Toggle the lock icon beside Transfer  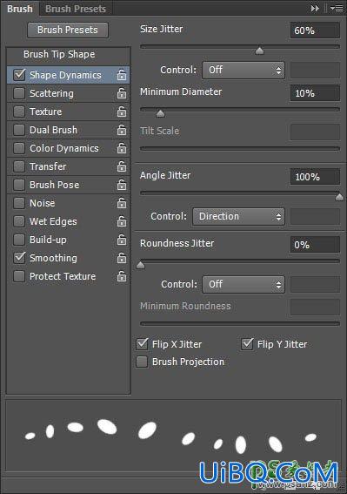tap(122, 166)
